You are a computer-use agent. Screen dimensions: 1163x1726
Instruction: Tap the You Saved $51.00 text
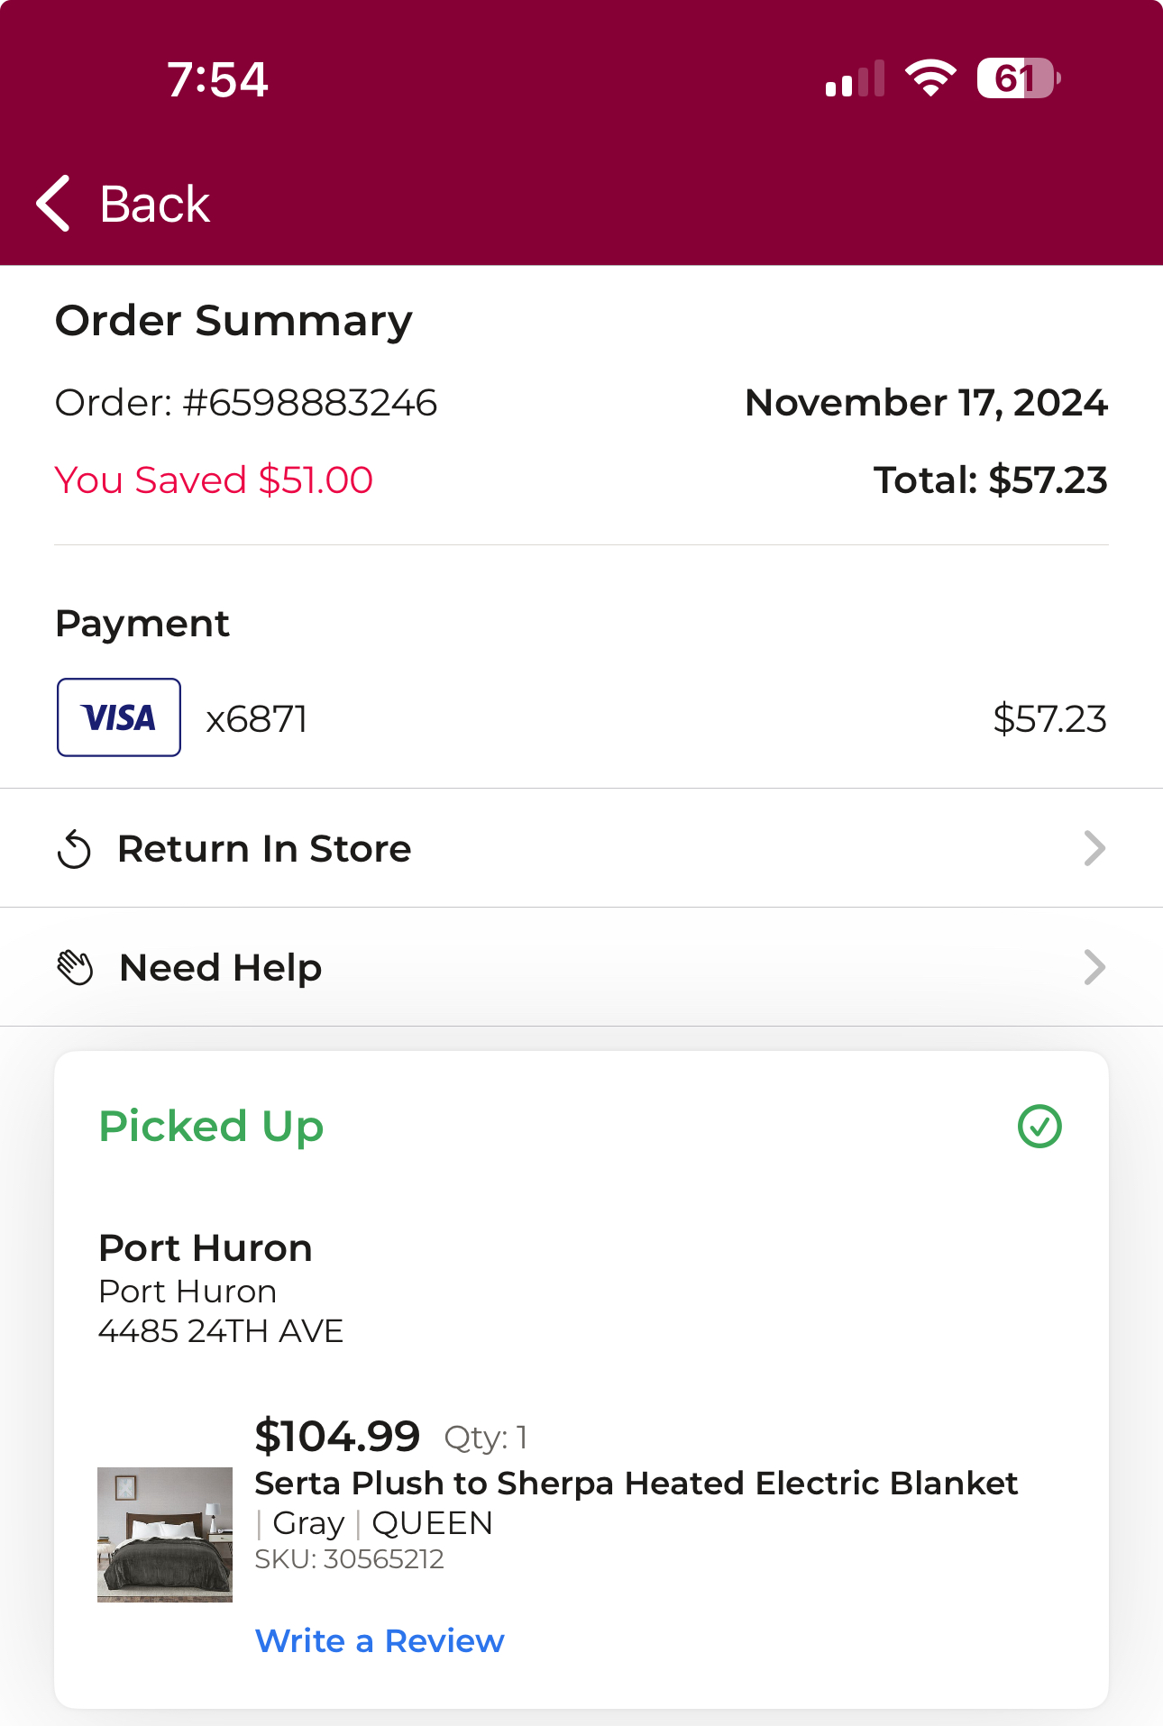[x=214, y=480]
